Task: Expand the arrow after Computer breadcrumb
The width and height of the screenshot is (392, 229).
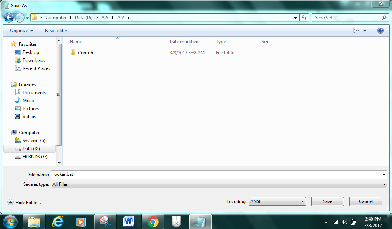Action: [x=71, y=18]
